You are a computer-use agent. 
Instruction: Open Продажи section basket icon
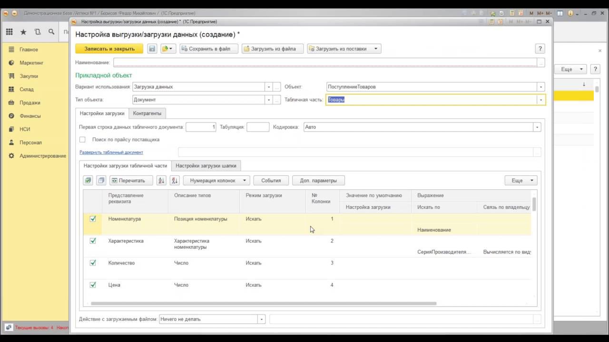11,103
